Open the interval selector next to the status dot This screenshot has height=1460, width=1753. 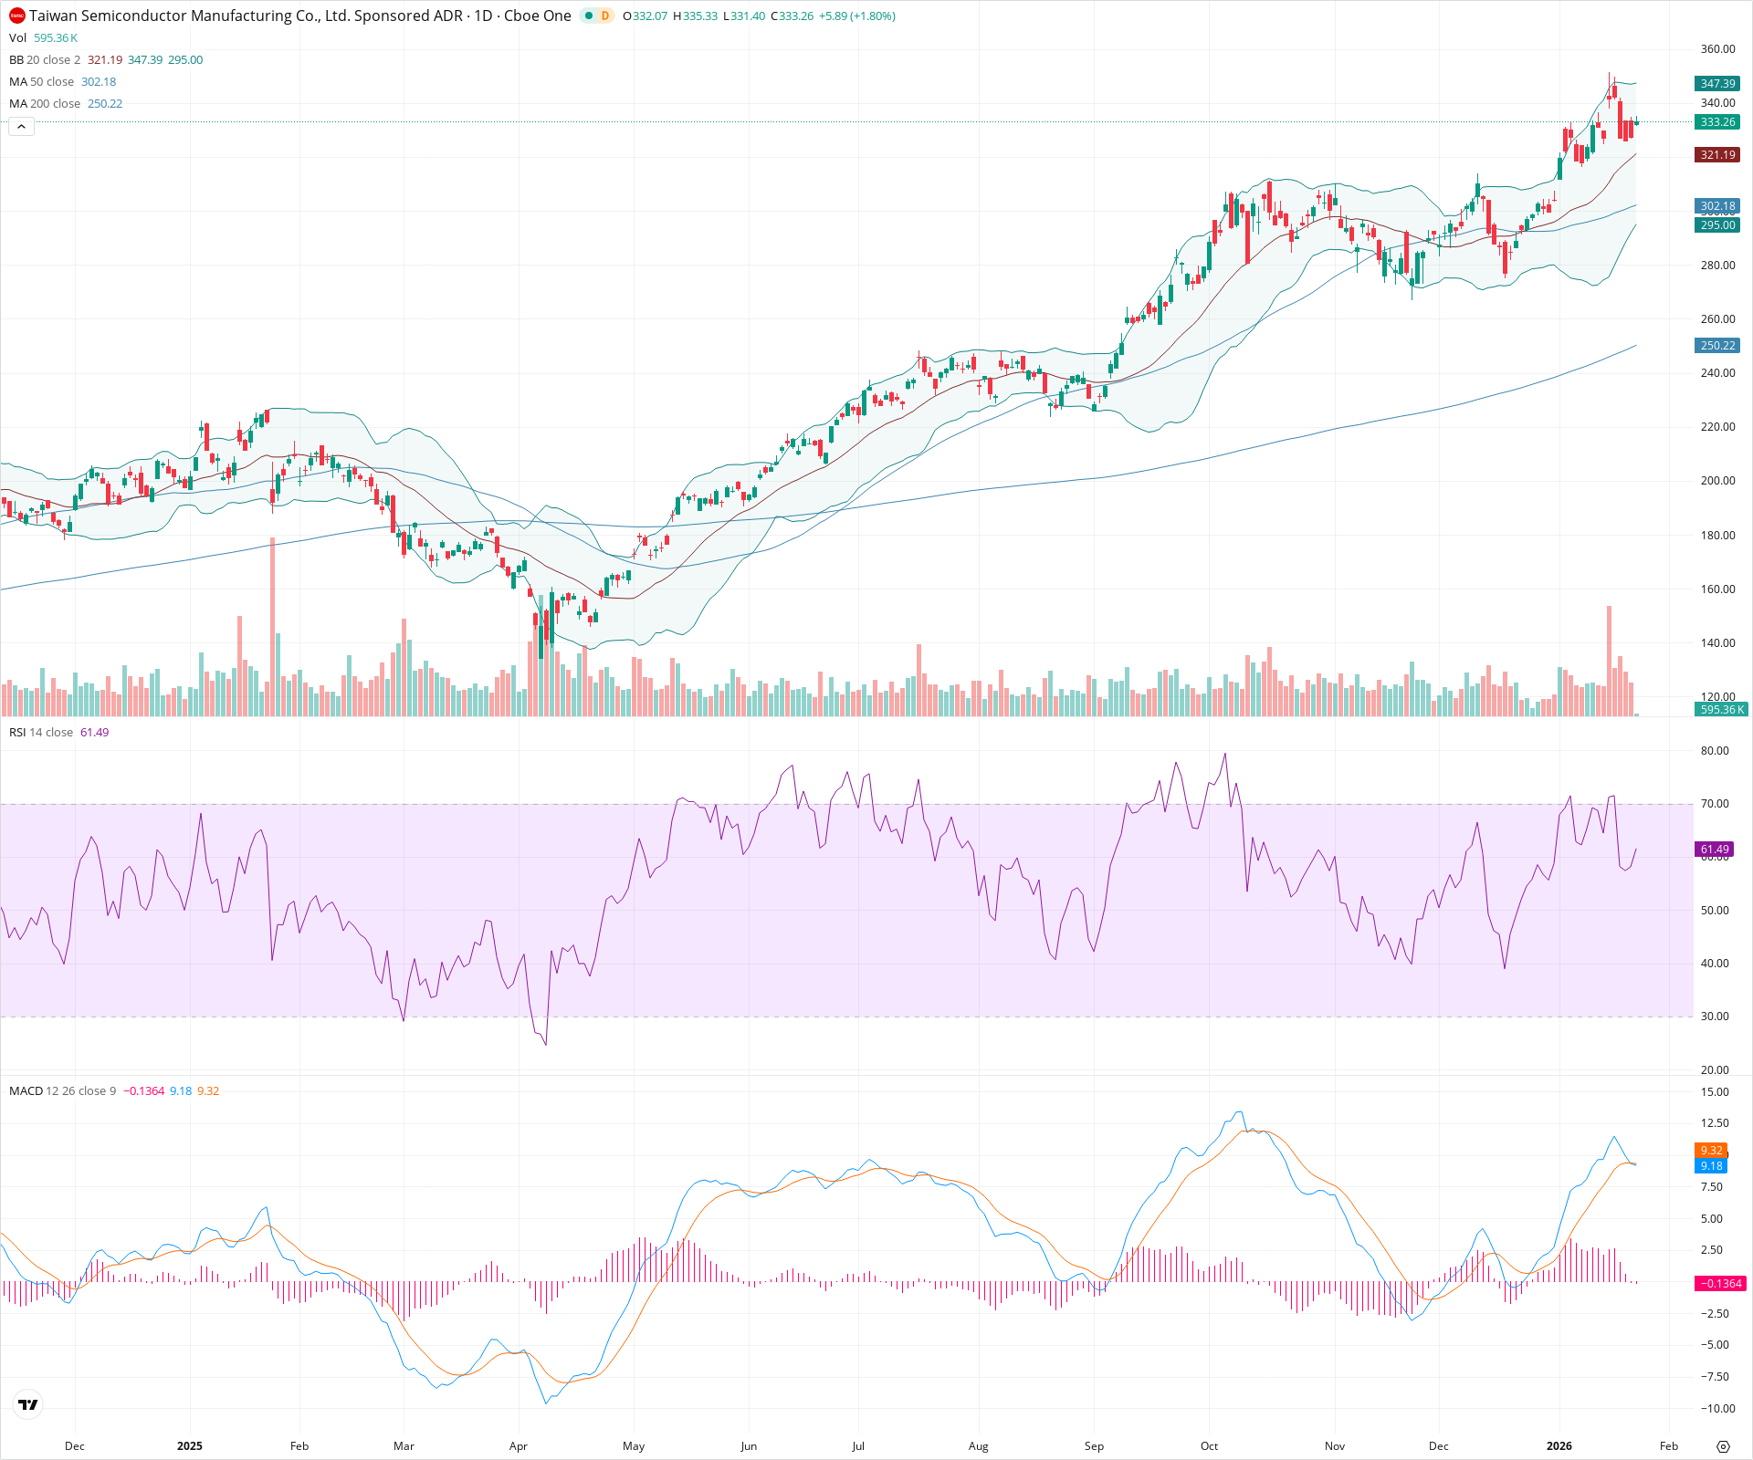604,16
